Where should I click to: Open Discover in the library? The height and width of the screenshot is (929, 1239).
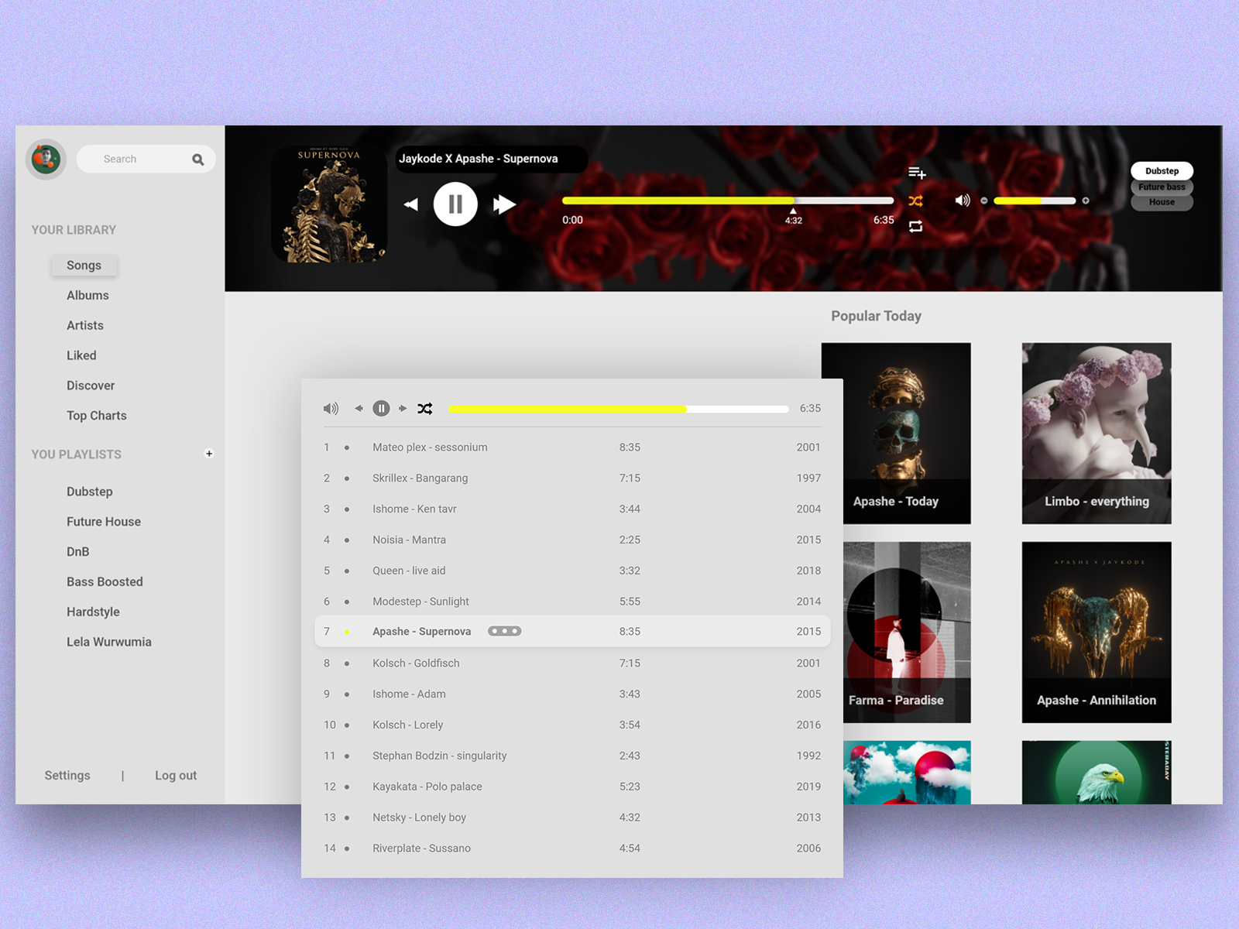click(x=91, y=386)
